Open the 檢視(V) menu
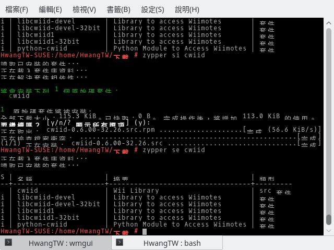The width and height of the screenshot is (334, 250). click(84, 9)
